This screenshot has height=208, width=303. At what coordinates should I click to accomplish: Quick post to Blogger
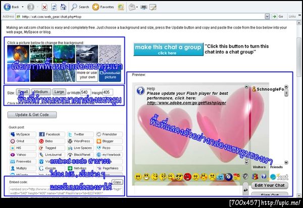pyautogui.click(x=109, y=141)
